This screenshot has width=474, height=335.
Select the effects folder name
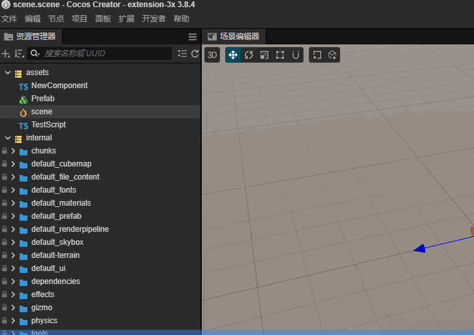pyautogui.click(x=42, y=295)
